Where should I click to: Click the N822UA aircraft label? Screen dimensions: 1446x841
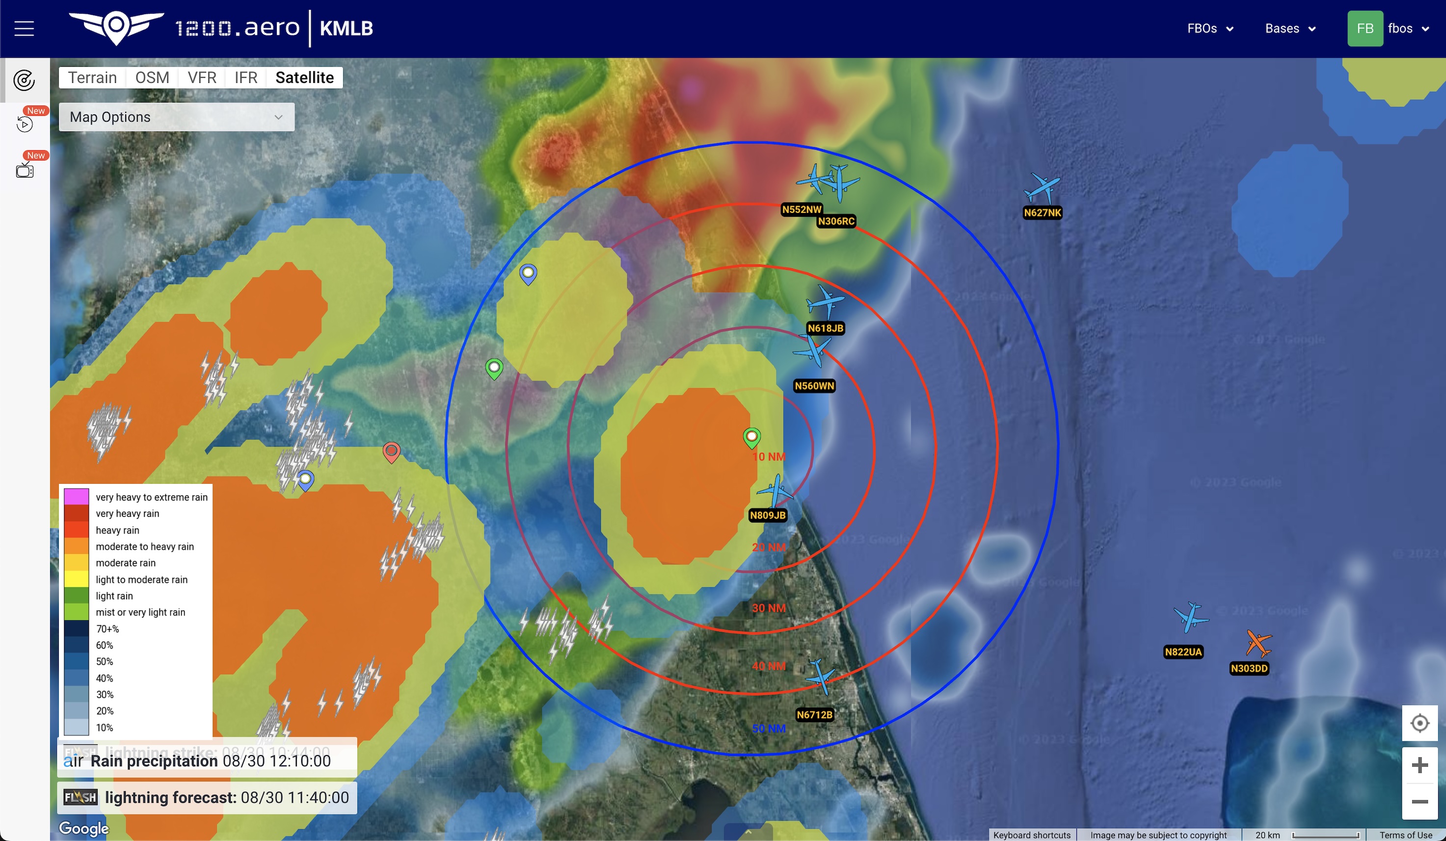[1183, 652]
